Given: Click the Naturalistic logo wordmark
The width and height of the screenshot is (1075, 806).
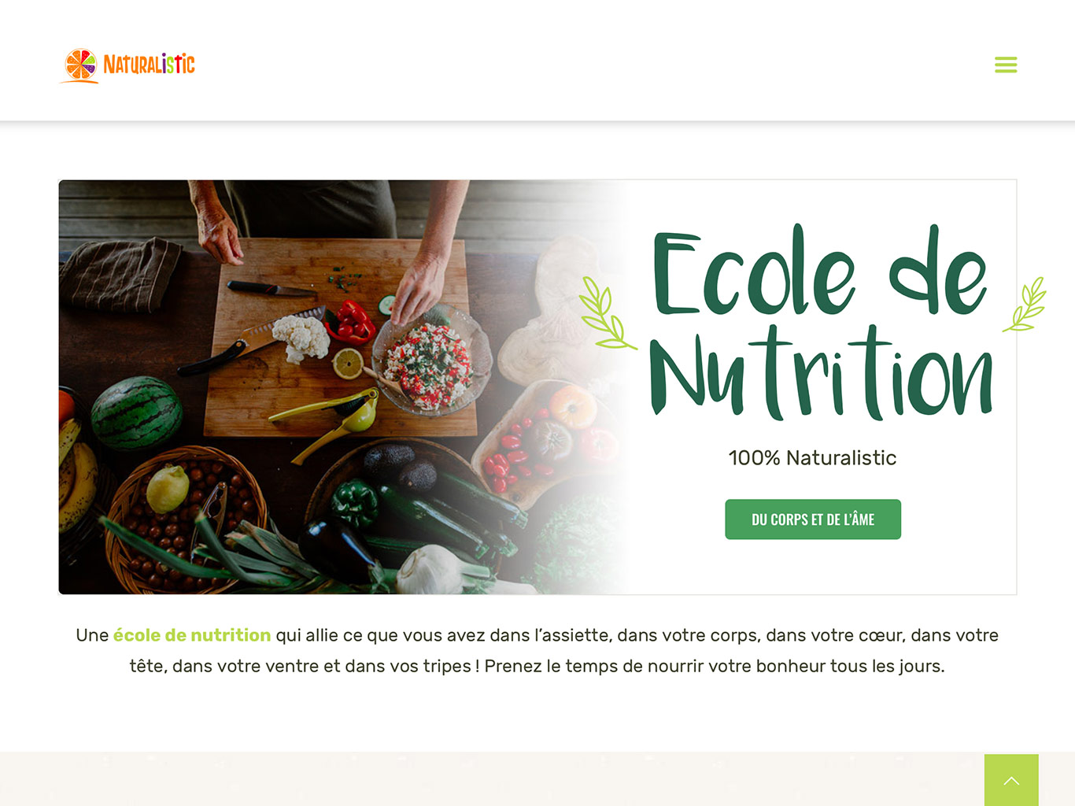Looking at the screenshot, I should pos(149,65).
